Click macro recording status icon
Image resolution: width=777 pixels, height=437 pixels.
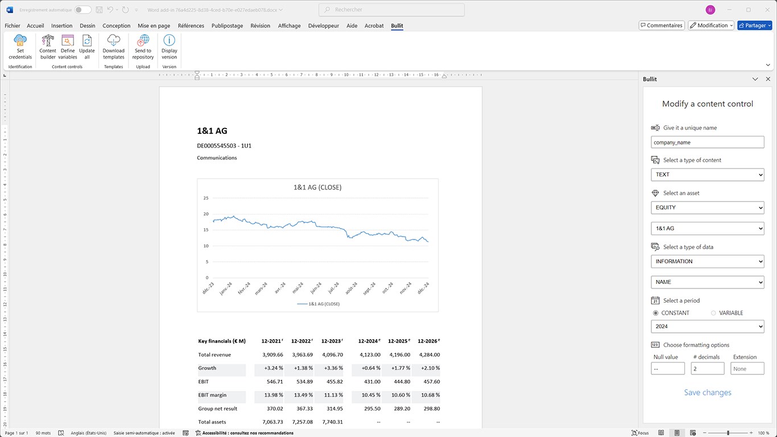point(185,433)
